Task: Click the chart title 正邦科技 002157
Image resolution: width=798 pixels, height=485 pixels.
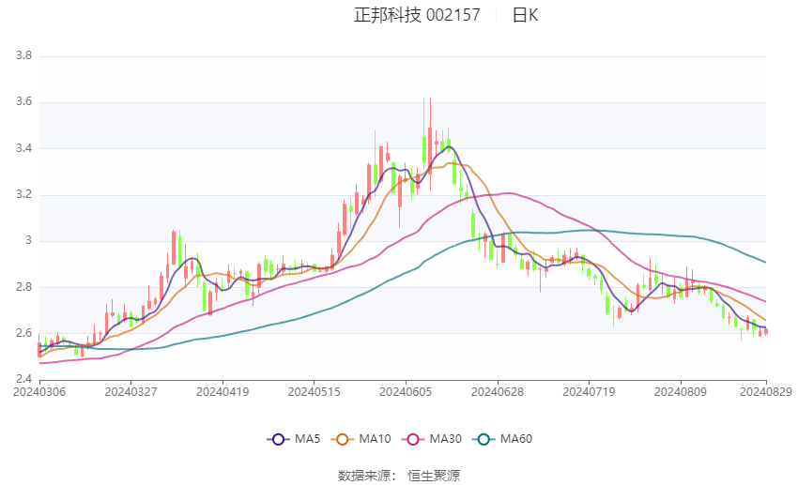Action: coord(417,15)
